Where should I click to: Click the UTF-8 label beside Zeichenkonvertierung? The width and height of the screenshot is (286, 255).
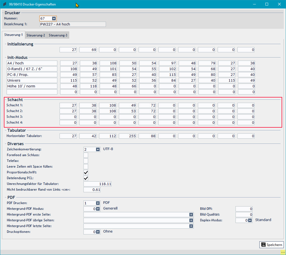coord(108,149)
